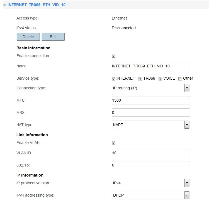Screen dimensions: 209x203
Task: Click the IP protocol version label
Action: pos(33,183)
